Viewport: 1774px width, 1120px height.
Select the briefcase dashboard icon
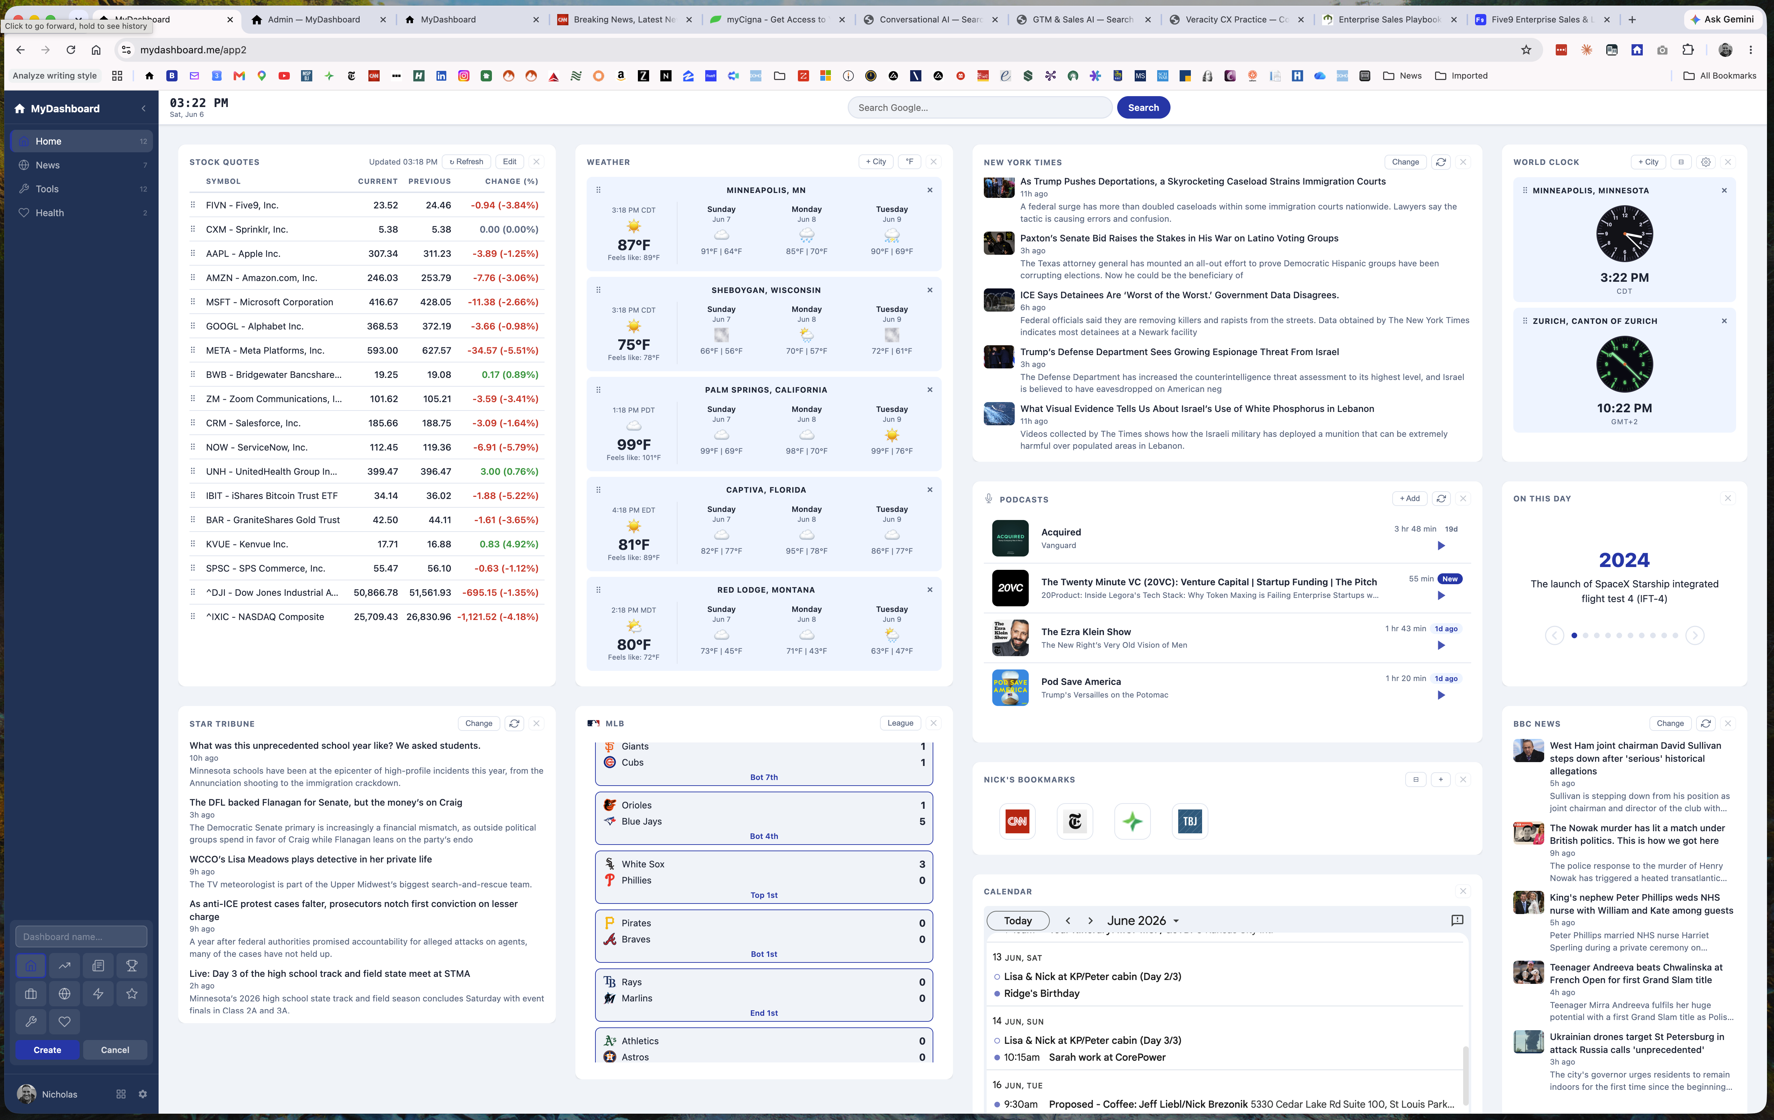click(x=31, y=993)
